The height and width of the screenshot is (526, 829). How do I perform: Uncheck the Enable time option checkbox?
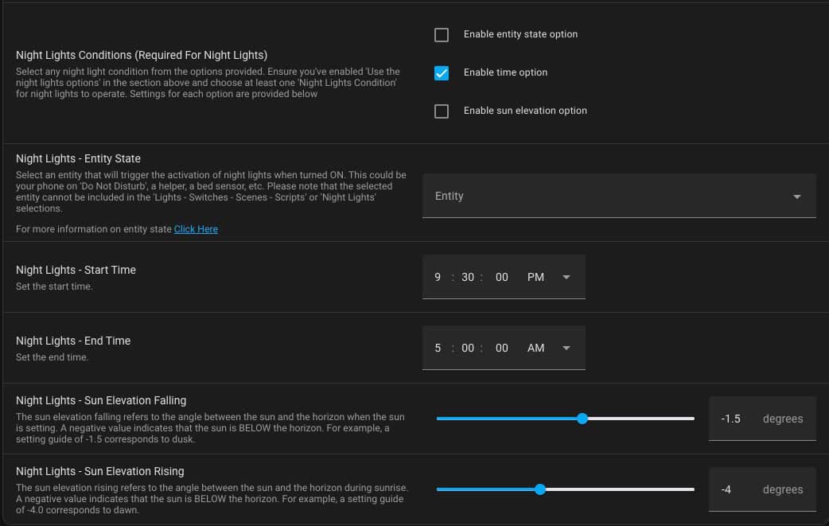442,73
